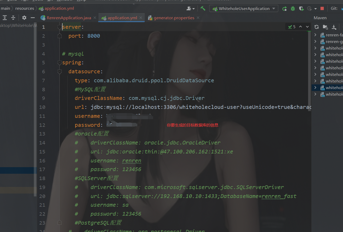Viewport: 343px width, 232px height.
Task: Click the jdbc:mysql localhost url value
Action: tap(201, 107)
